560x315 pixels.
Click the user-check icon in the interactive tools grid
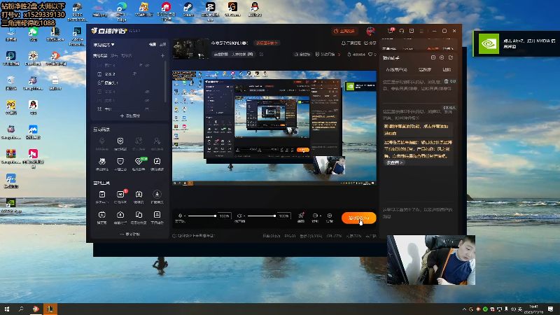(157, 141)
